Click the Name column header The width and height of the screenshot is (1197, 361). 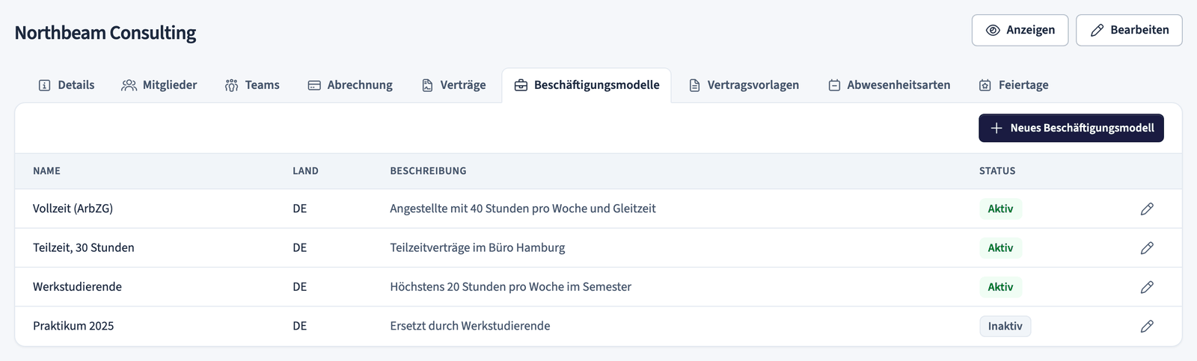[x=46, y=171]
